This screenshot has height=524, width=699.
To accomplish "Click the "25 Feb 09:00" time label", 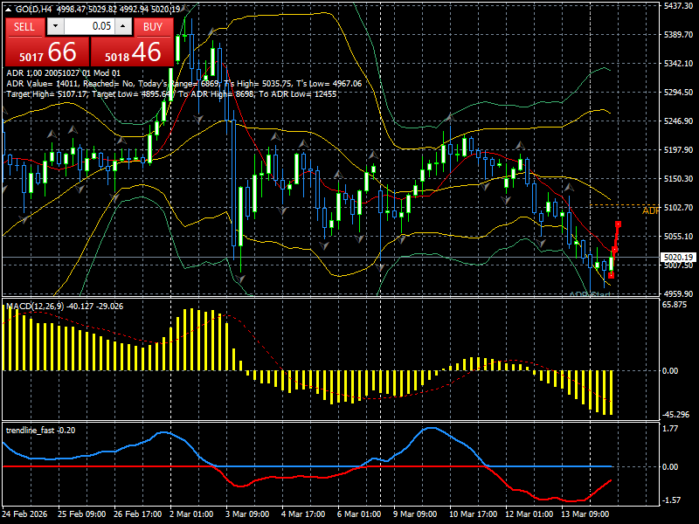I will point(81,514).
